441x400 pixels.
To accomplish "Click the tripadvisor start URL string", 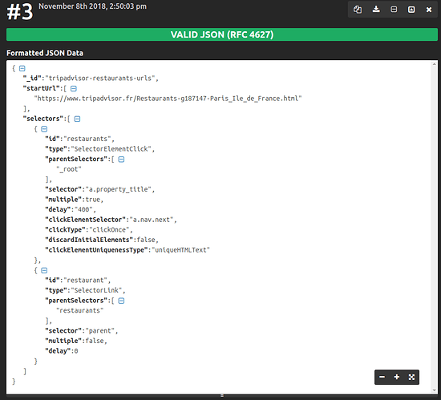I will tap(168, 99).
